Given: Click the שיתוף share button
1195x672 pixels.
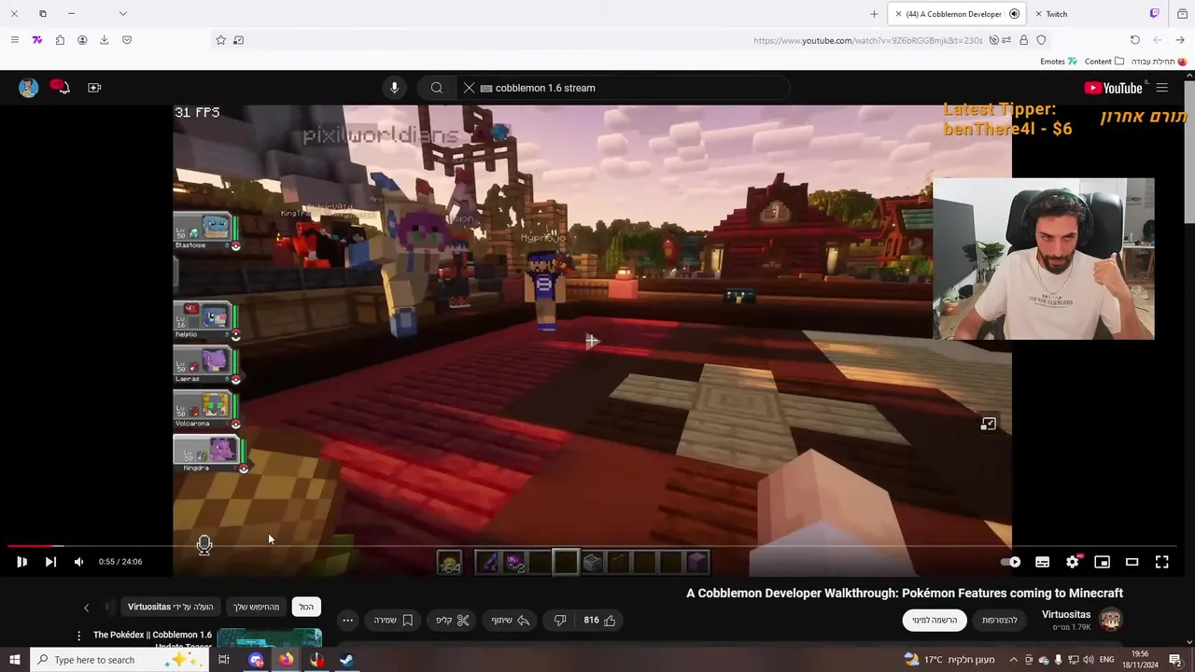Looking at the screenshot, I should pyautogui.click(x=511, y=620).
